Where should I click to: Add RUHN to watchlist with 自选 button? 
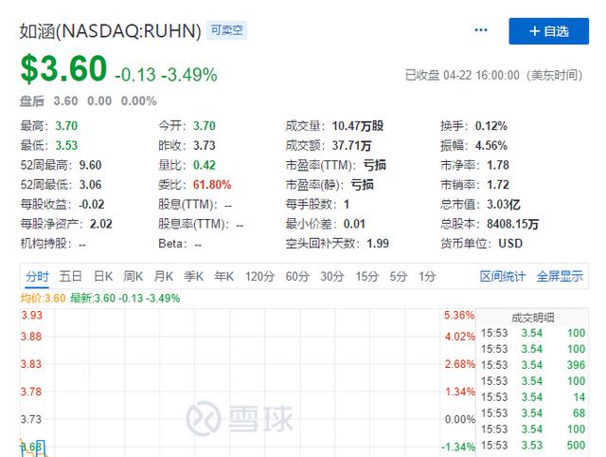point(549,31)
